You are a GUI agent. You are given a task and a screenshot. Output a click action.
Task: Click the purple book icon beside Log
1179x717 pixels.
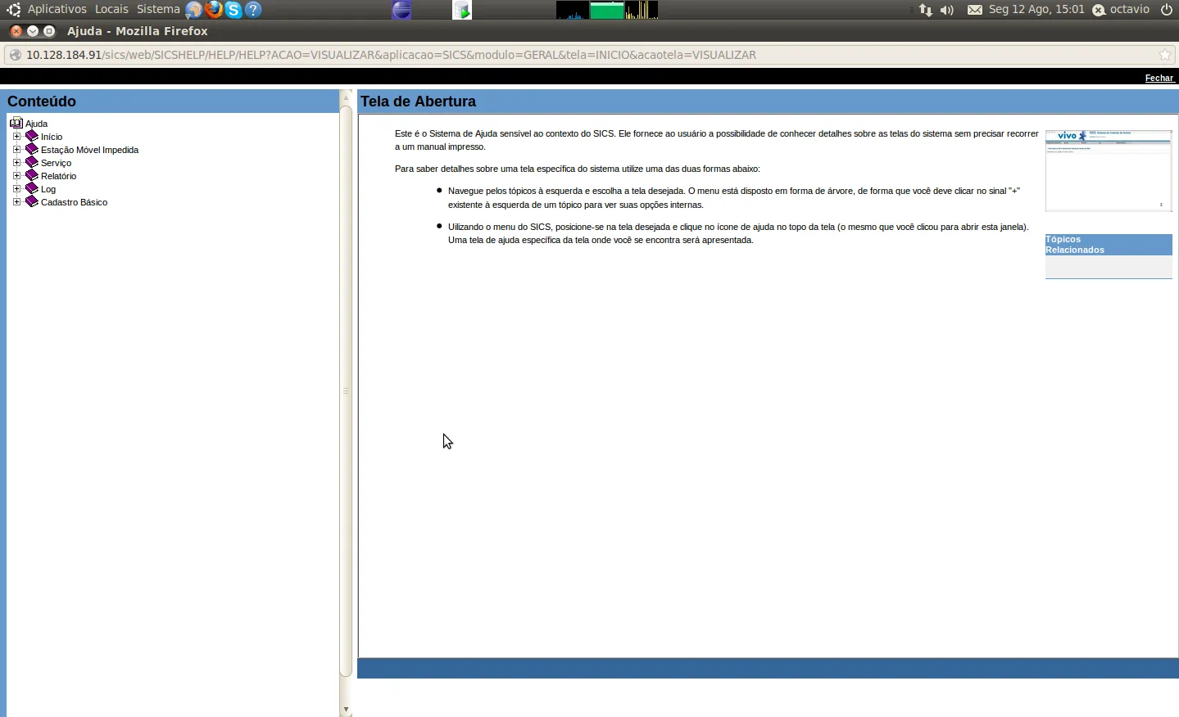tap(32, 188)
